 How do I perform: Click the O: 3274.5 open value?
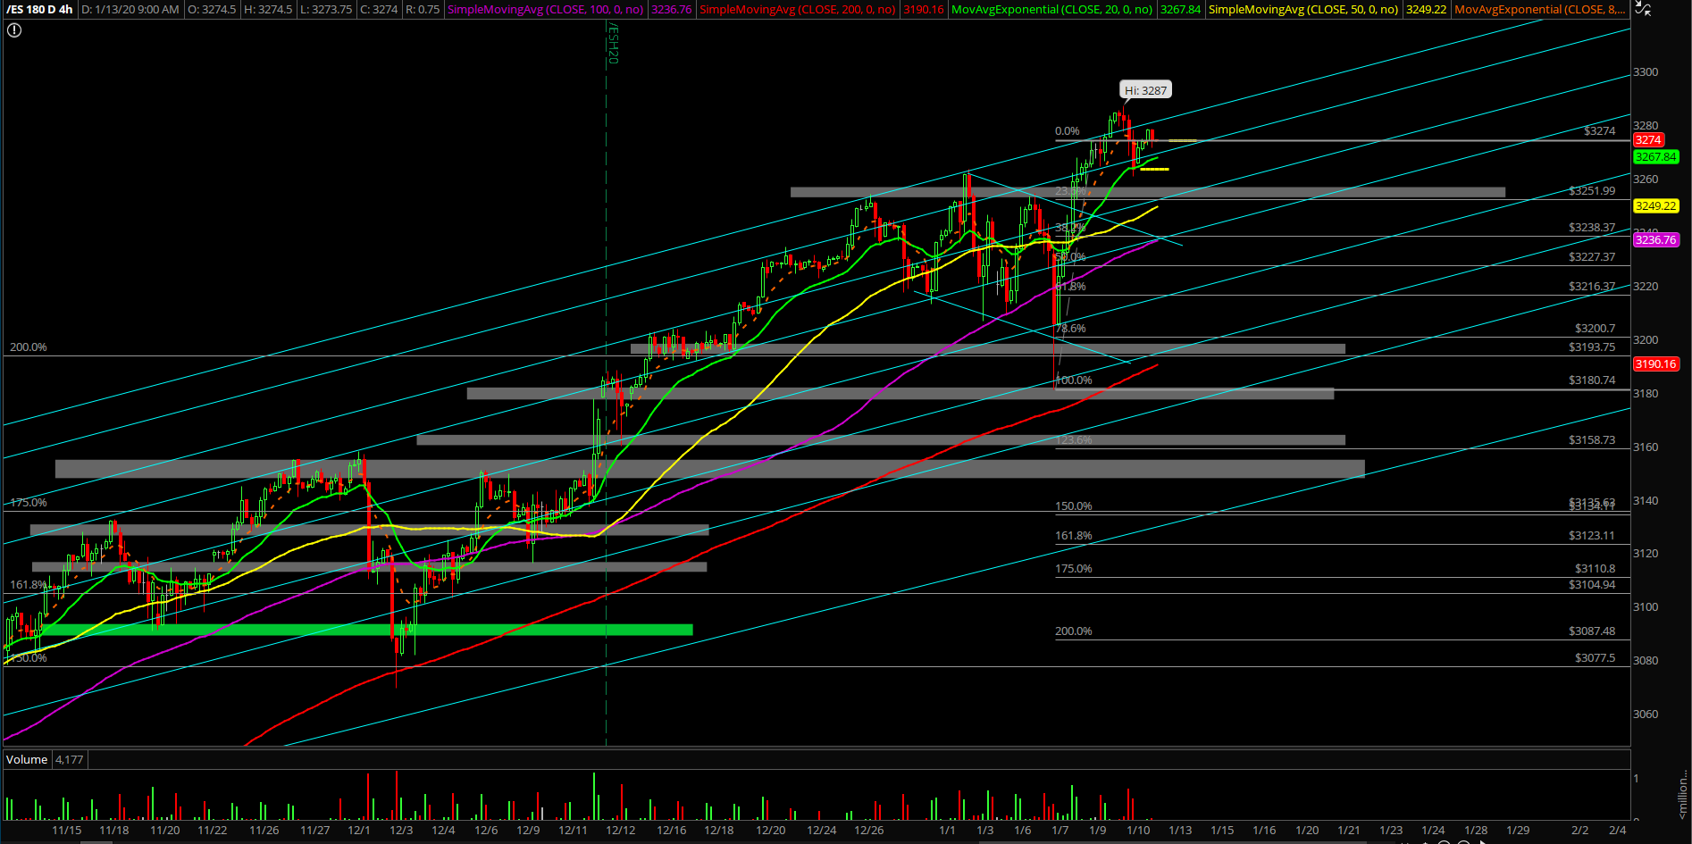[213, 9]
